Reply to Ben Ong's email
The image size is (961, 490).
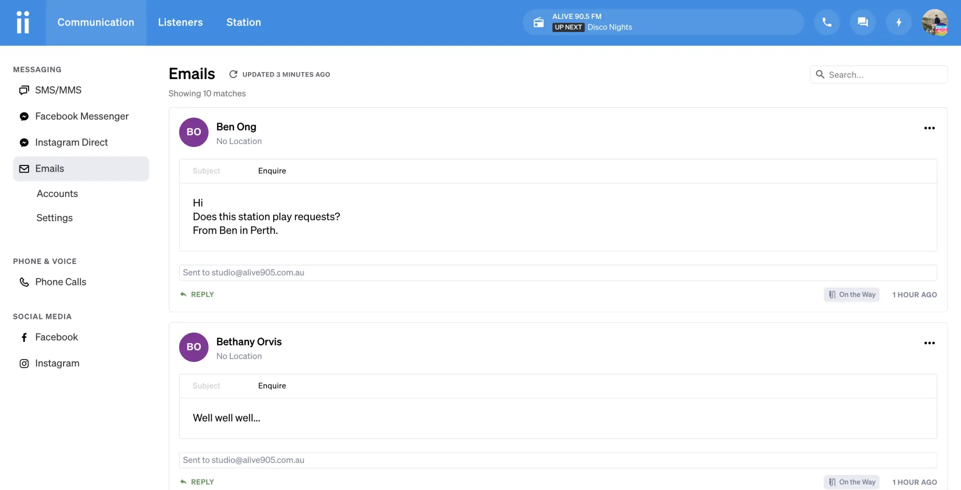point(197,294)
